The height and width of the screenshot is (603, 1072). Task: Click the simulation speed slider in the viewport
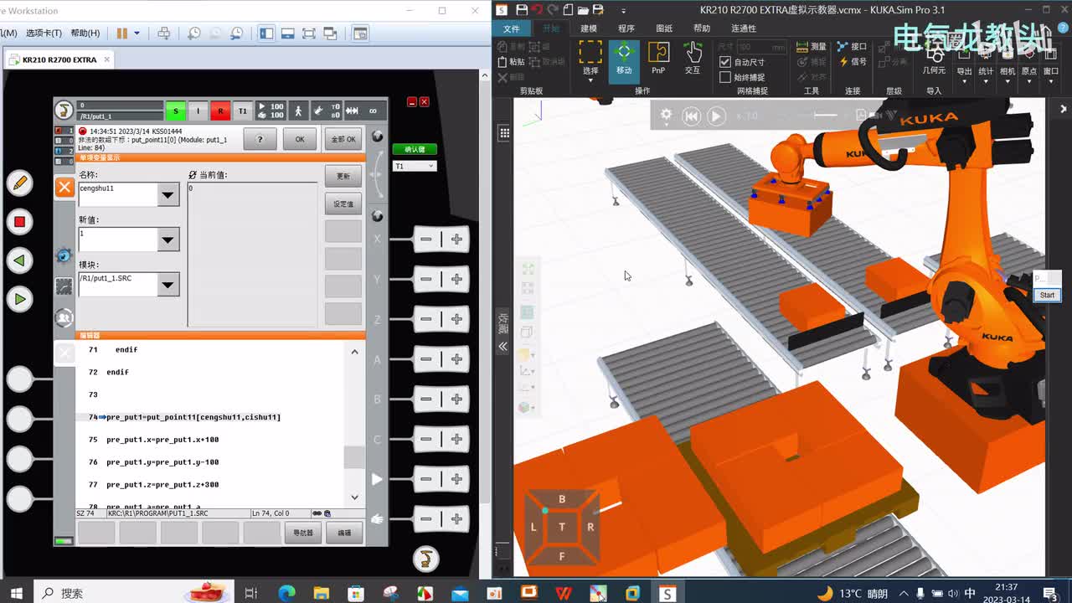coord(826,116)
